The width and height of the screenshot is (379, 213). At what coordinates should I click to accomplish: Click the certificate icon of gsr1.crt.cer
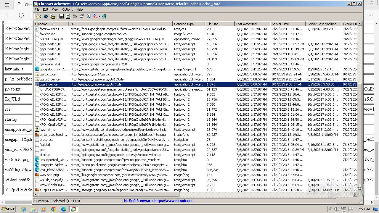[37, 74]
